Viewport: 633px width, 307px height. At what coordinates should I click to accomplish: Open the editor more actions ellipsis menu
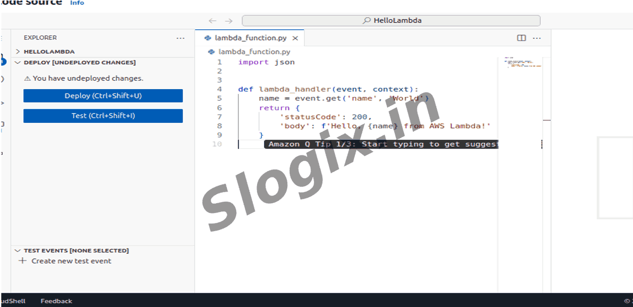tap(536, 38)
